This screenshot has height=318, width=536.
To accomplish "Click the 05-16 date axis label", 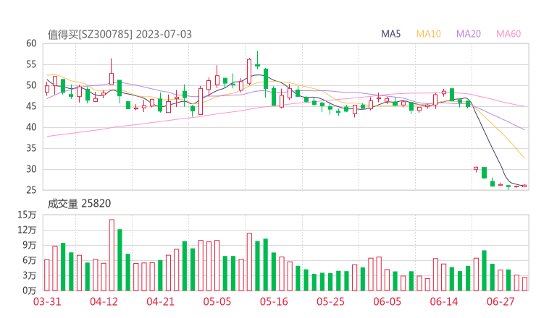I will point(274,301).
